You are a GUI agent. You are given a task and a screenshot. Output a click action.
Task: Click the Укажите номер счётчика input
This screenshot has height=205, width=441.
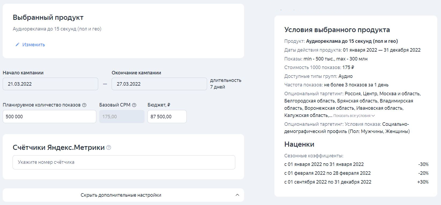pyautogui.click(x=124, y=162)
